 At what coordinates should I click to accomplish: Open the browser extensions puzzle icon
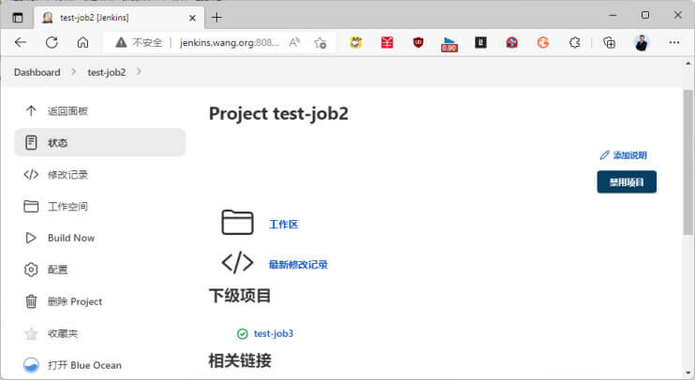(574, 42)
